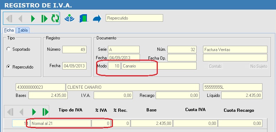Click the Registro Número field showing 49

coord(74,49)
